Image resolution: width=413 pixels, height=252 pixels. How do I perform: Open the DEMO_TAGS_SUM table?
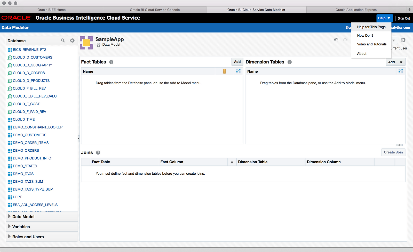(x=28, y=181)
